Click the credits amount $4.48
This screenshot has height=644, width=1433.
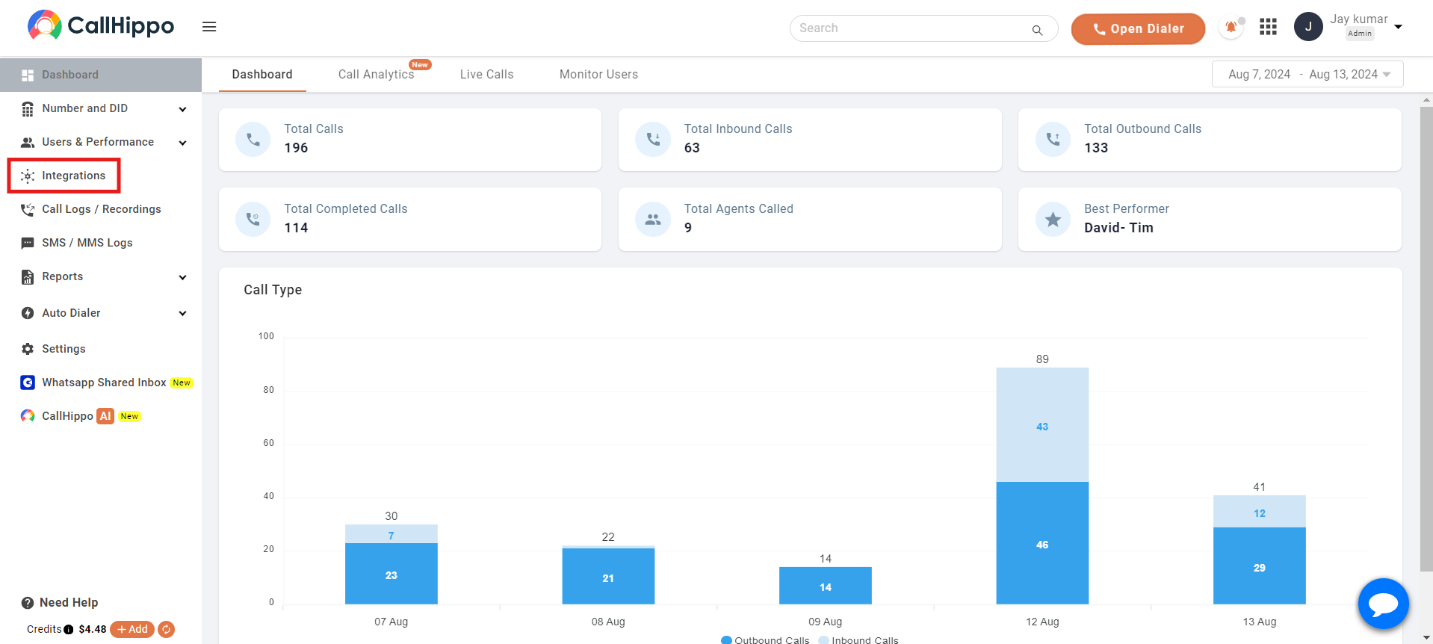[93, 629]
